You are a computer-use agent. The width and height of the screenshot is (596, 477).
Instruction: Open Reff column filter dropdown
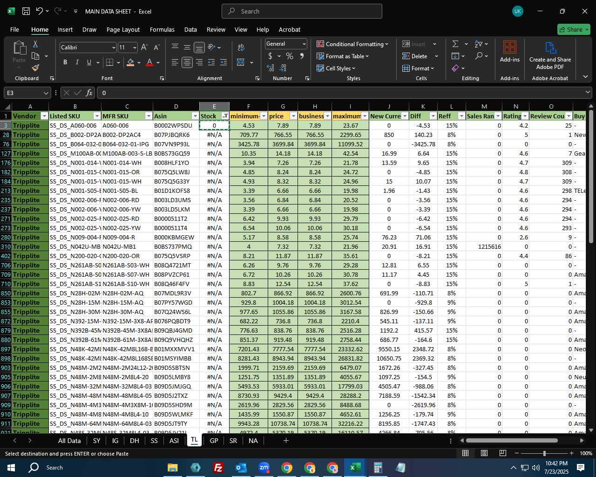pyautogui.click(x=461, y=116)
